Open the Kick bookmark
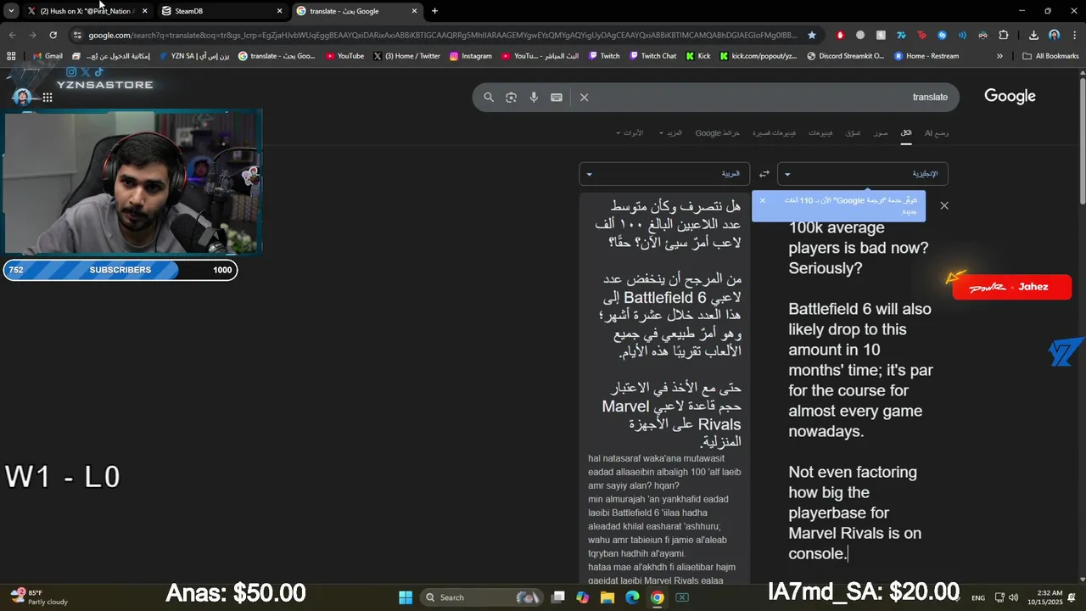 pos(697,56)
